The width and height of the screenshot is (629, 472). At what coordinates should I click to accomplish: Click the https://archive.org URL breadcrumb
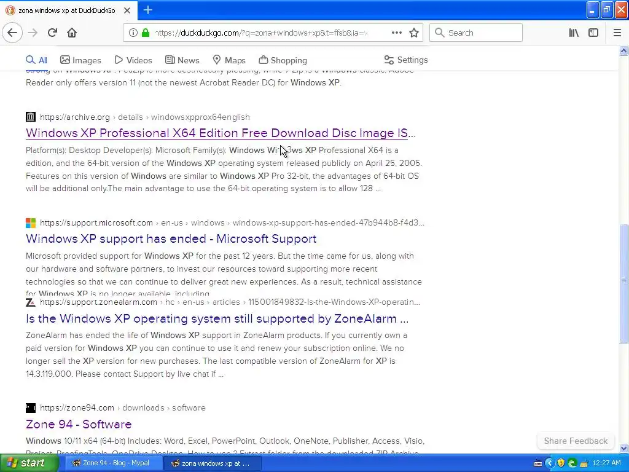(x=74, y=117)
